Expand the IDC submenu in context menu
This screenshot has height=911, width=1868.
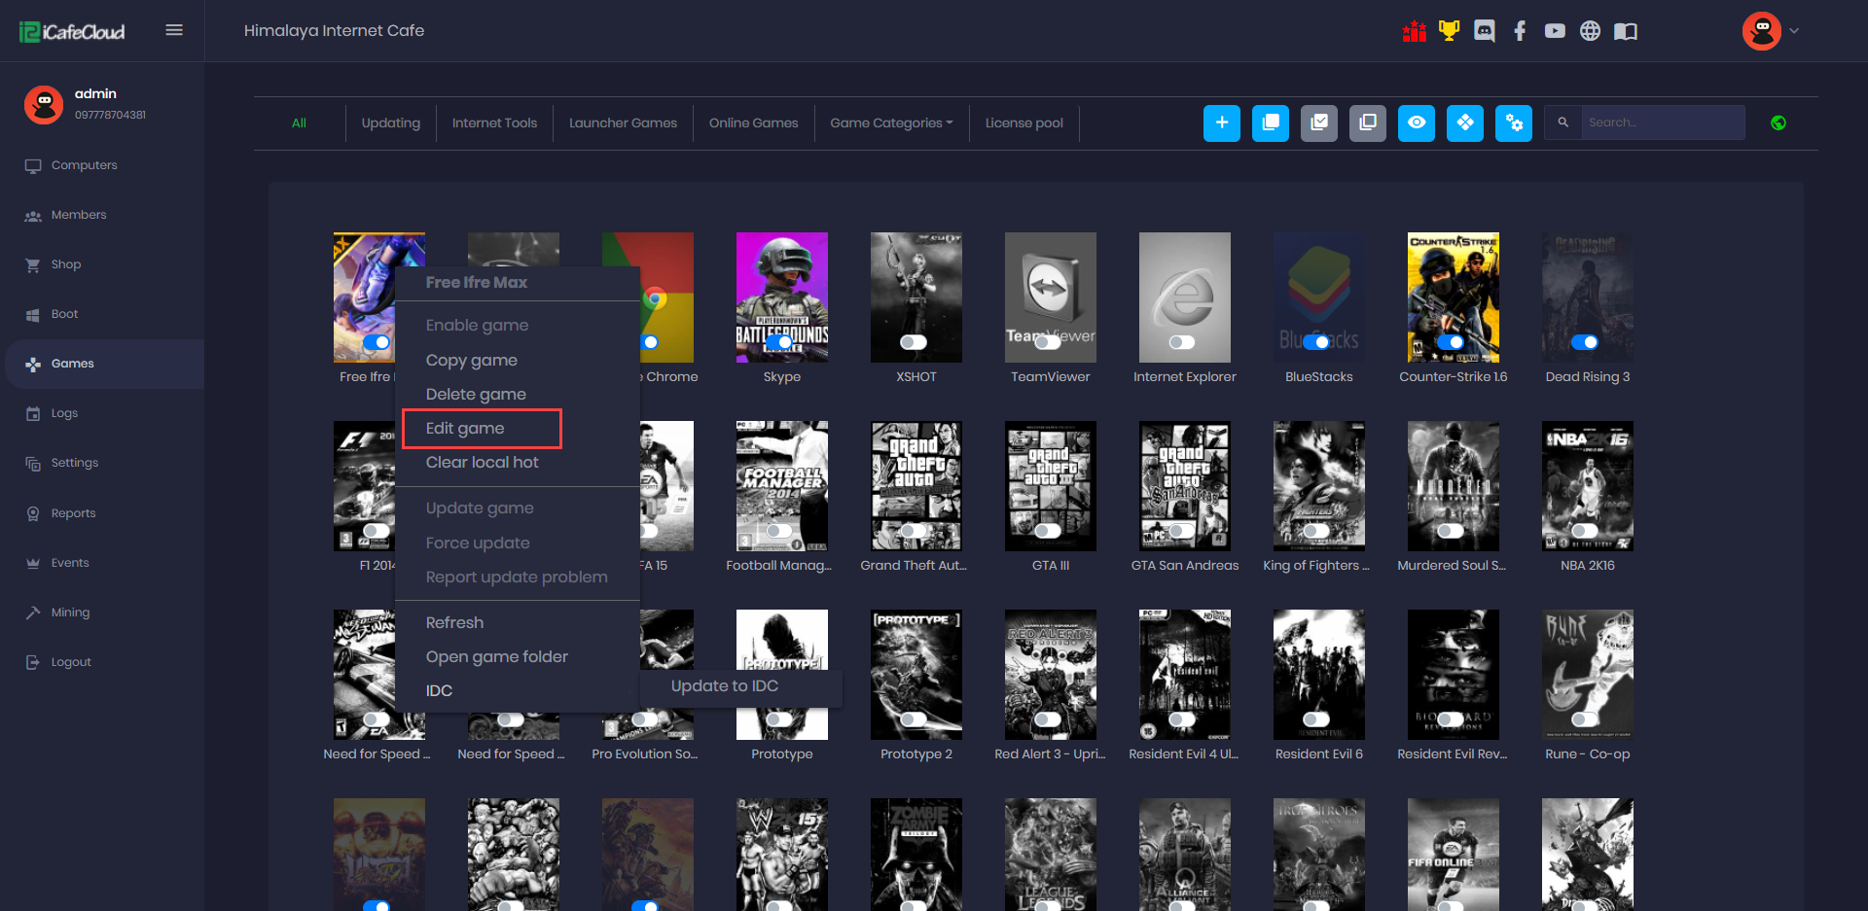coord(439,690)
